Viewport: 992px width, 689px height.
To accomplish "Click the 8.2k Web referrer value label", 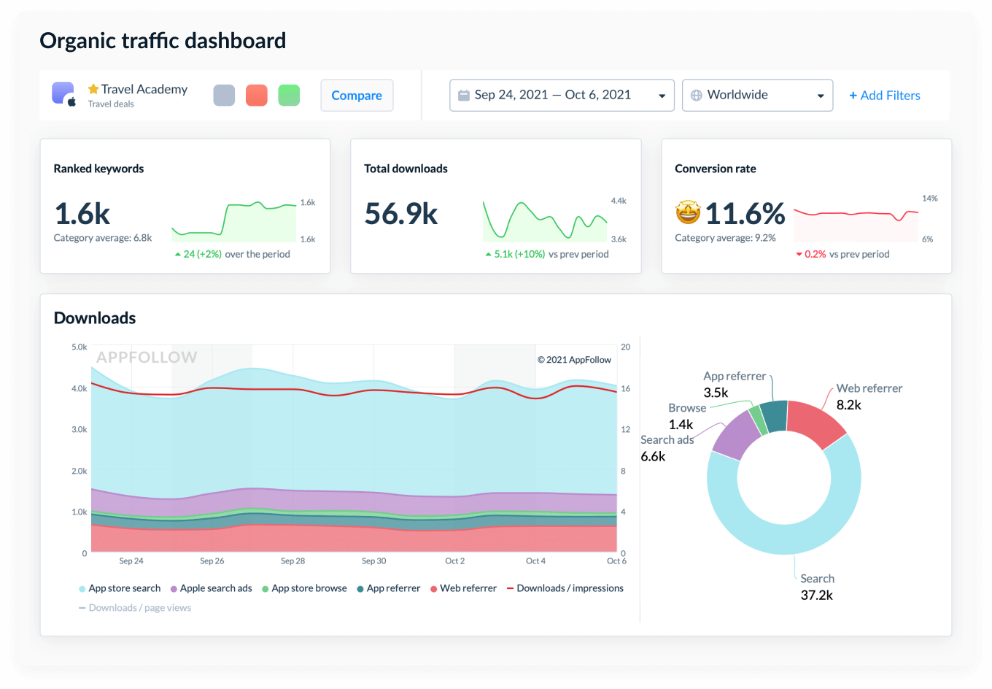I will pyautogui.click(x=849, y=405).
